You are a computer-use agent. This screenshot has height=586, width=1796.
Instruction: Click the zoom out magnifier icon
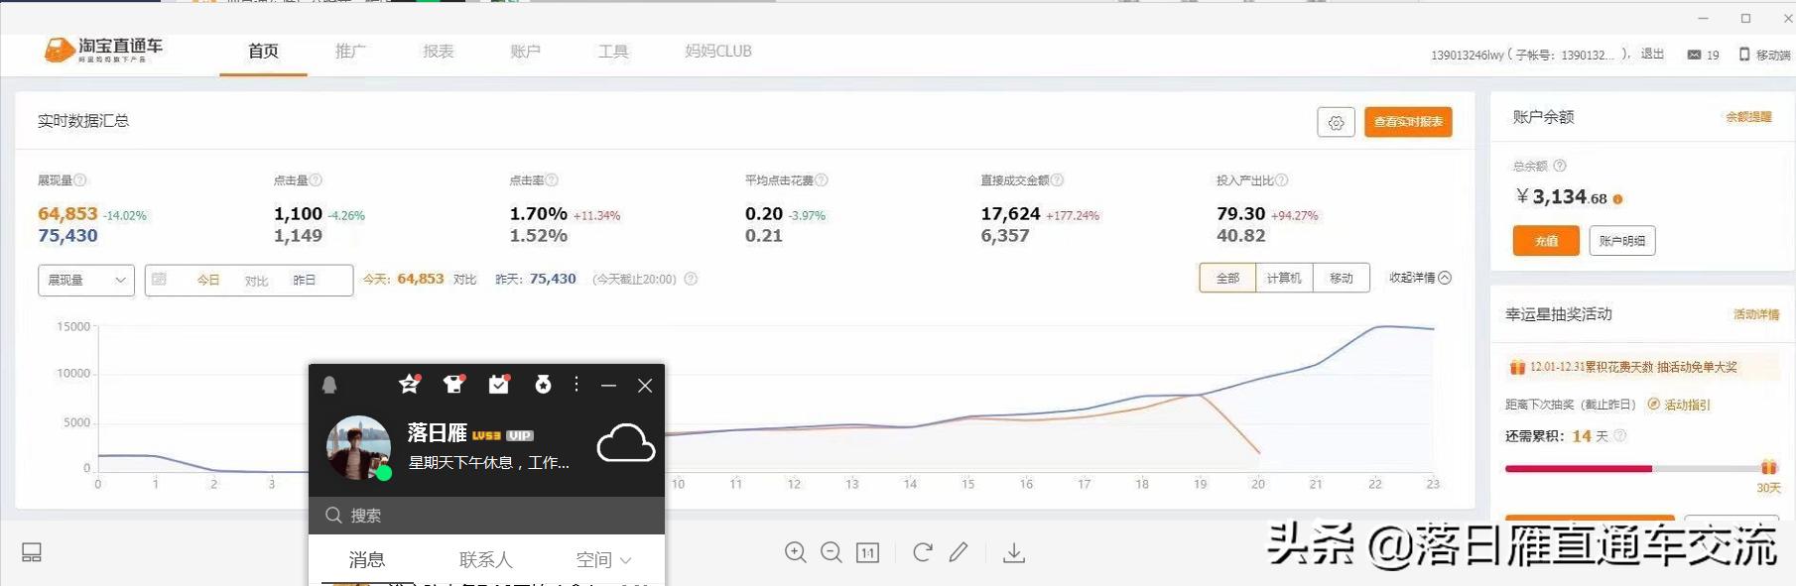pos(832,552)
